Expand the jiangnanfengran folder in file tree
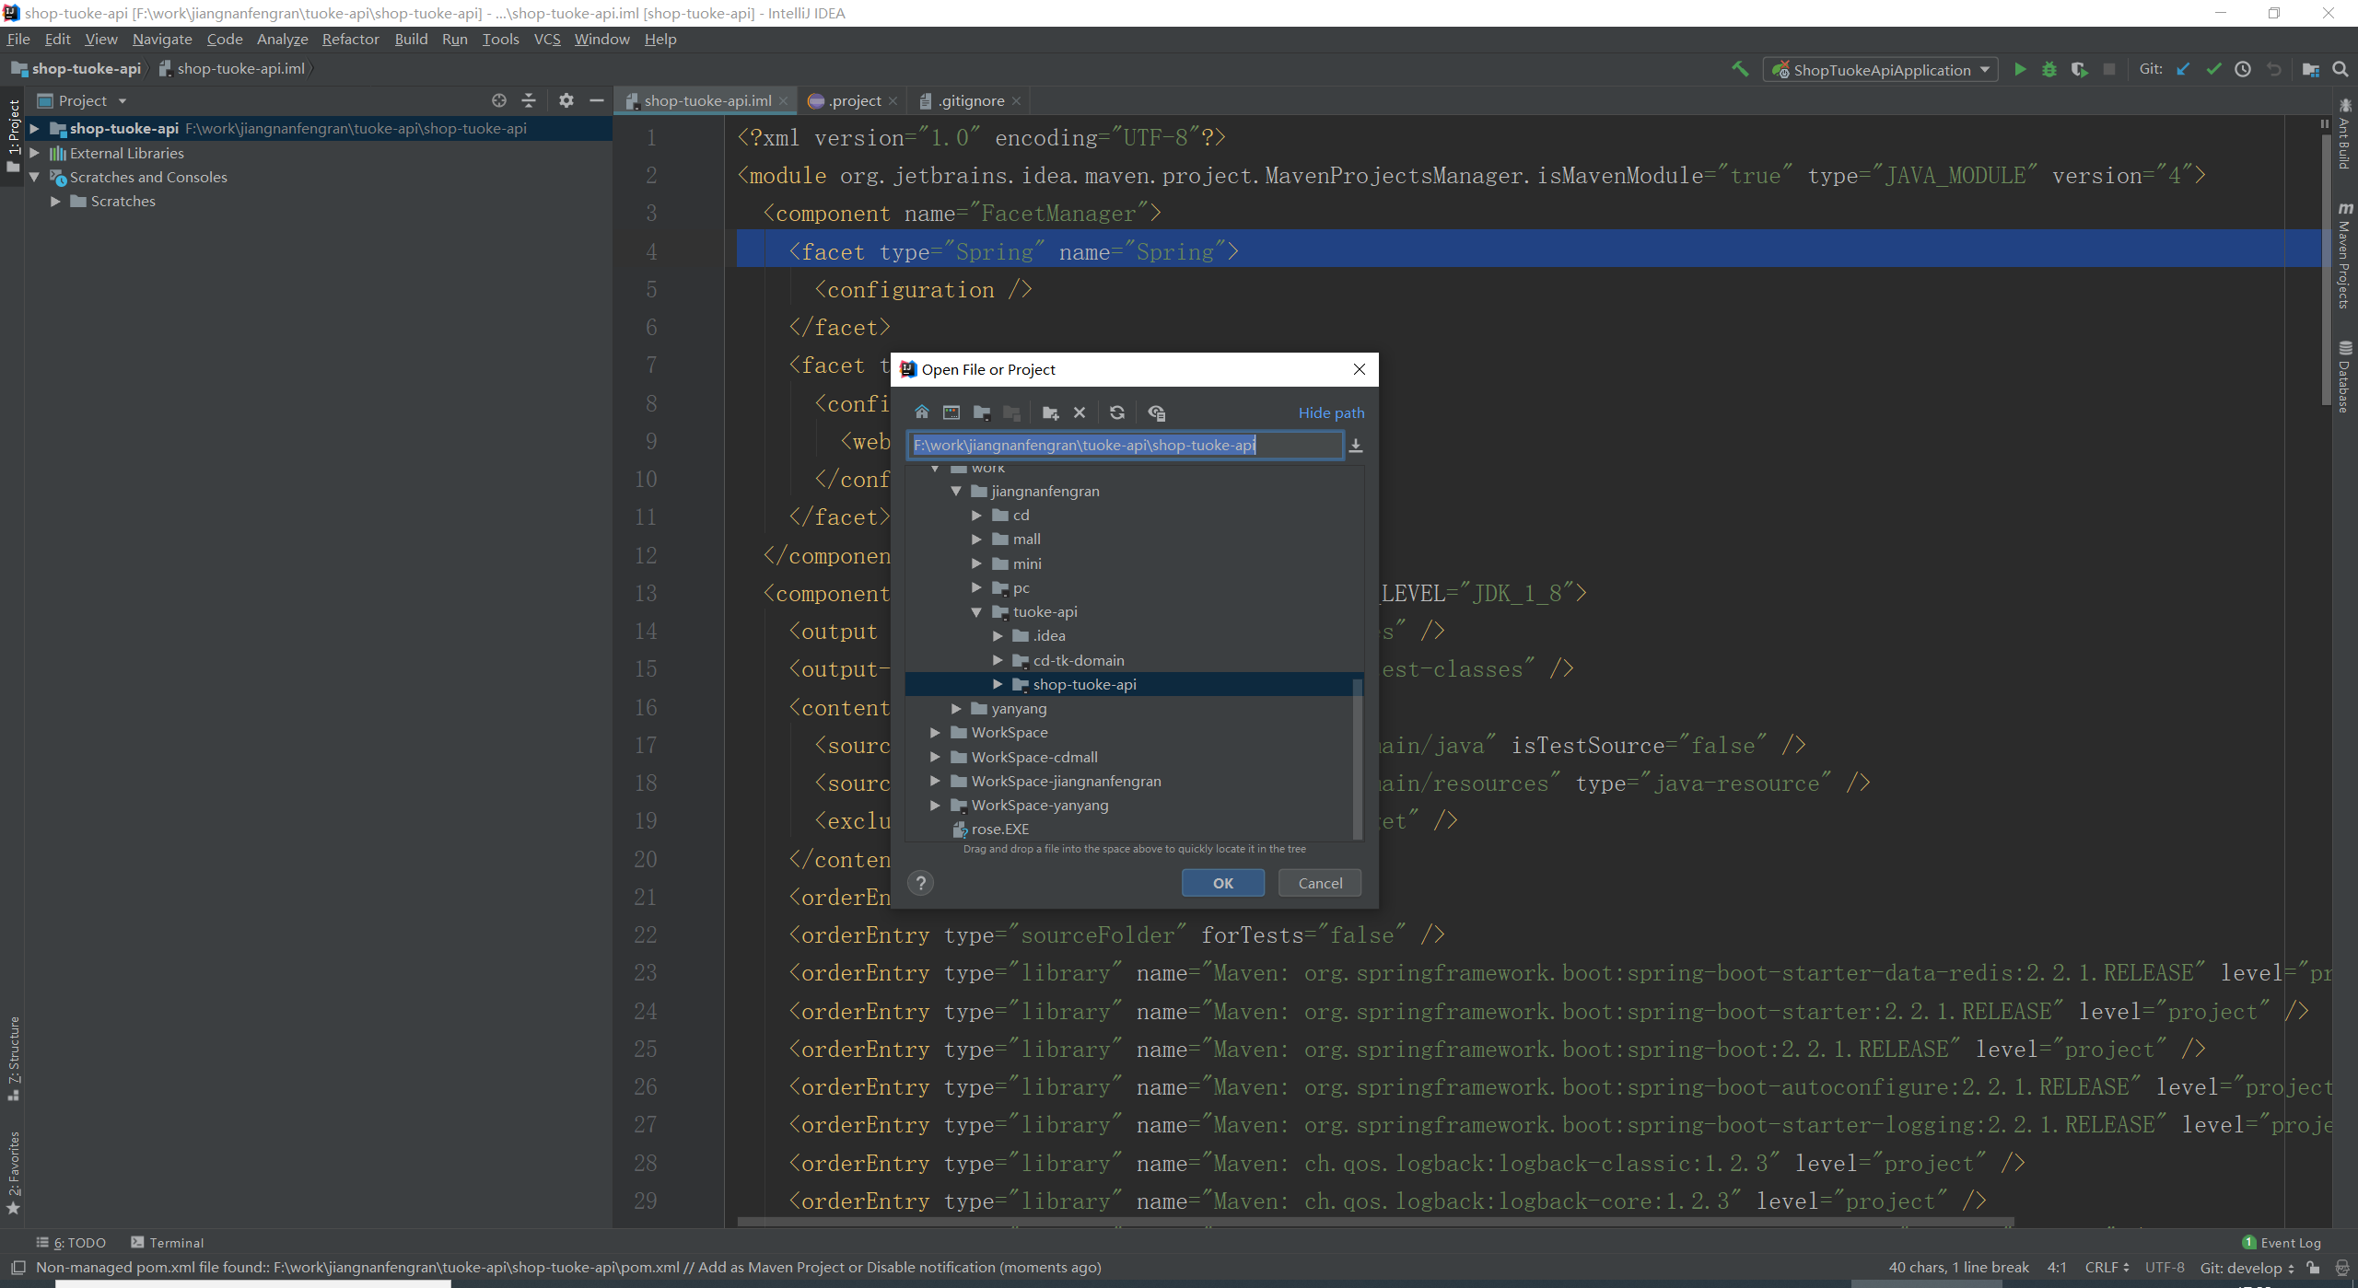Viewport: 2358px width, 1288px height. 955,490
